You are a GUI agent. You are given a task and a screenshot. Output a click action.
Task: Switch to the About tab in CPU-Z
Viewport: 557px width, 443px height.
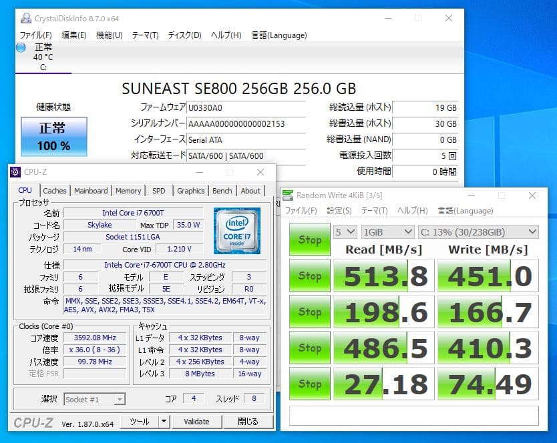tap(250, 191)
